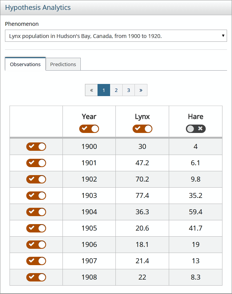Switch off the 1908 row toggle
The width and height of the screenshot is (232, 294).
[x=36, y=277]
